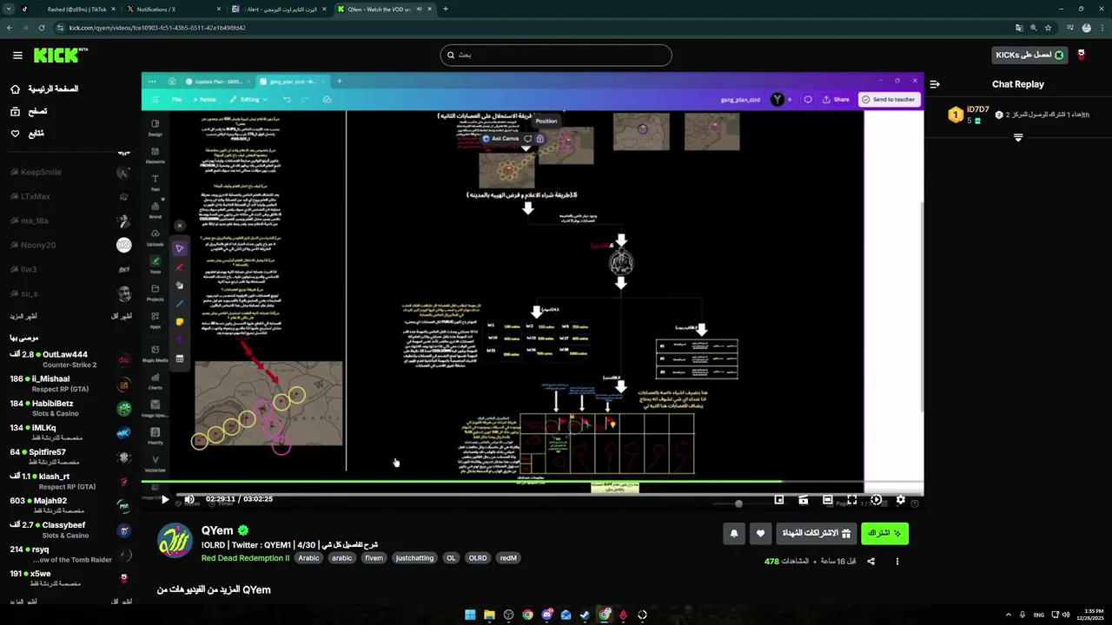Open Classybeef recommended channel

click(69, 530)
